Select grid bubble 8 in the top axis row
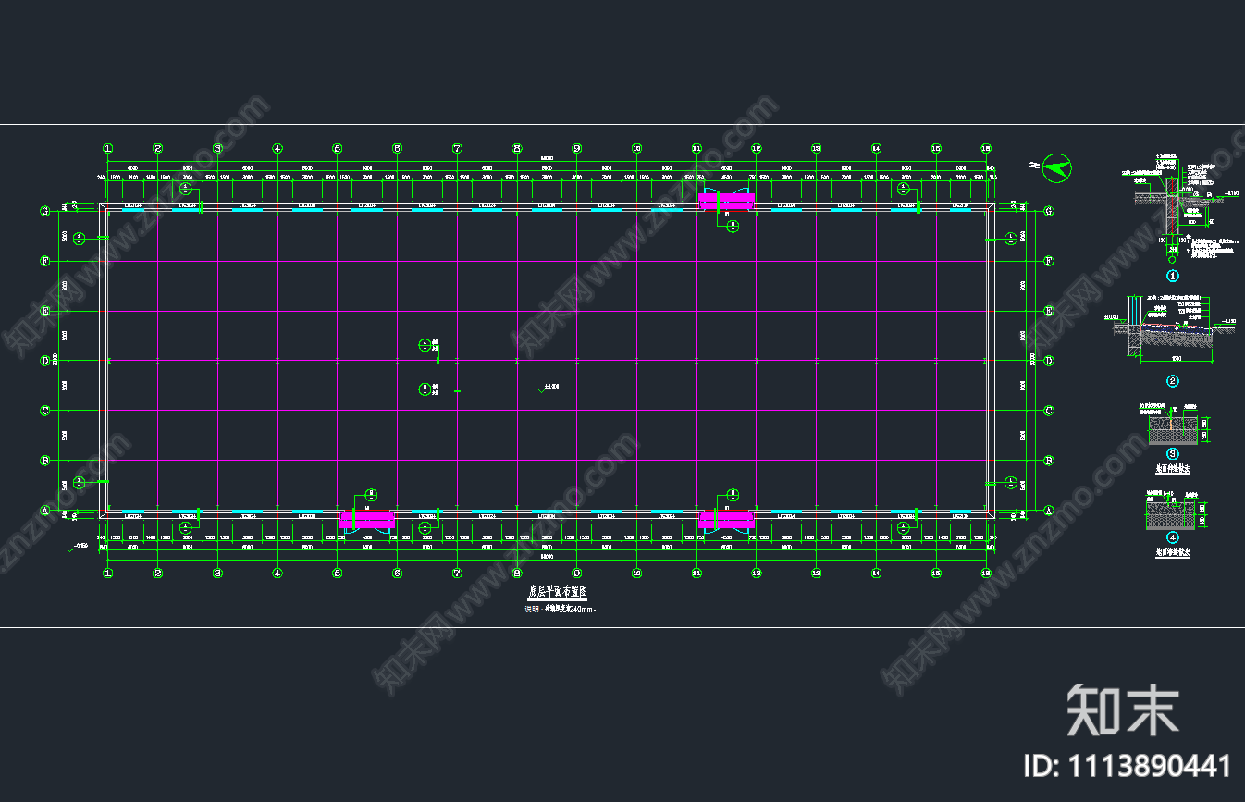This screenshot has width=1245, height=802. click(517, 148)
